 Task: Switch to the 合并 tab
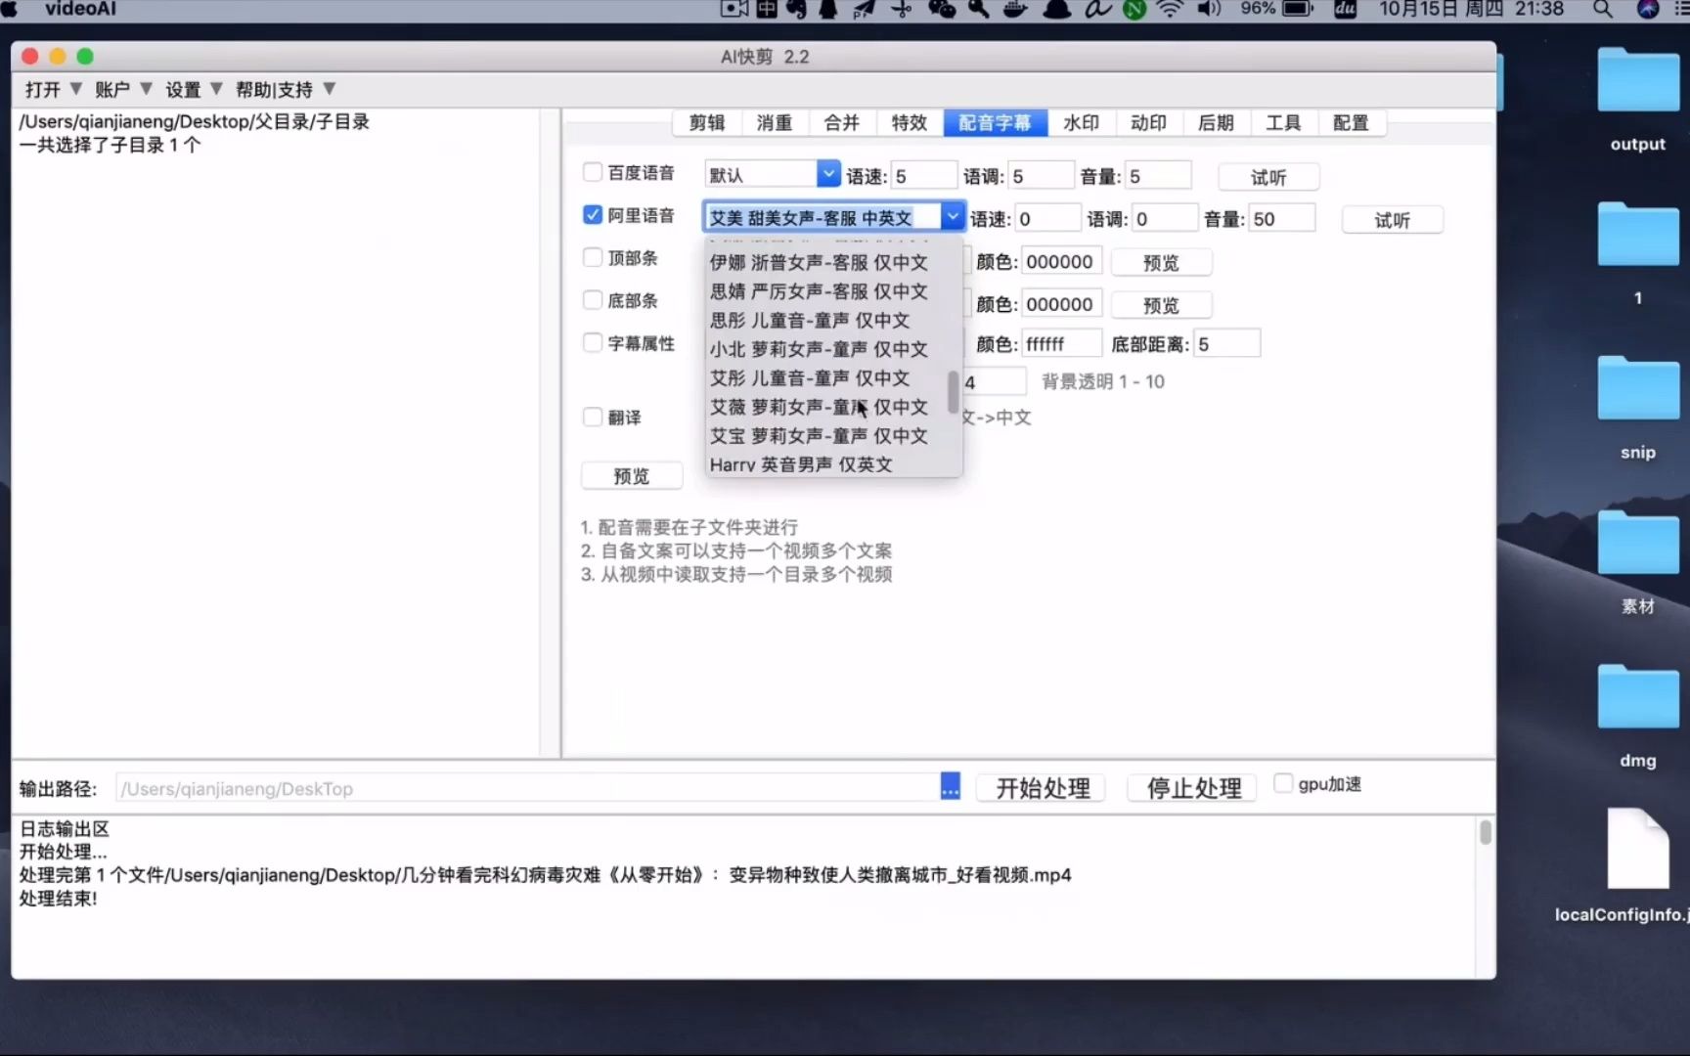(x=841, y=123)
